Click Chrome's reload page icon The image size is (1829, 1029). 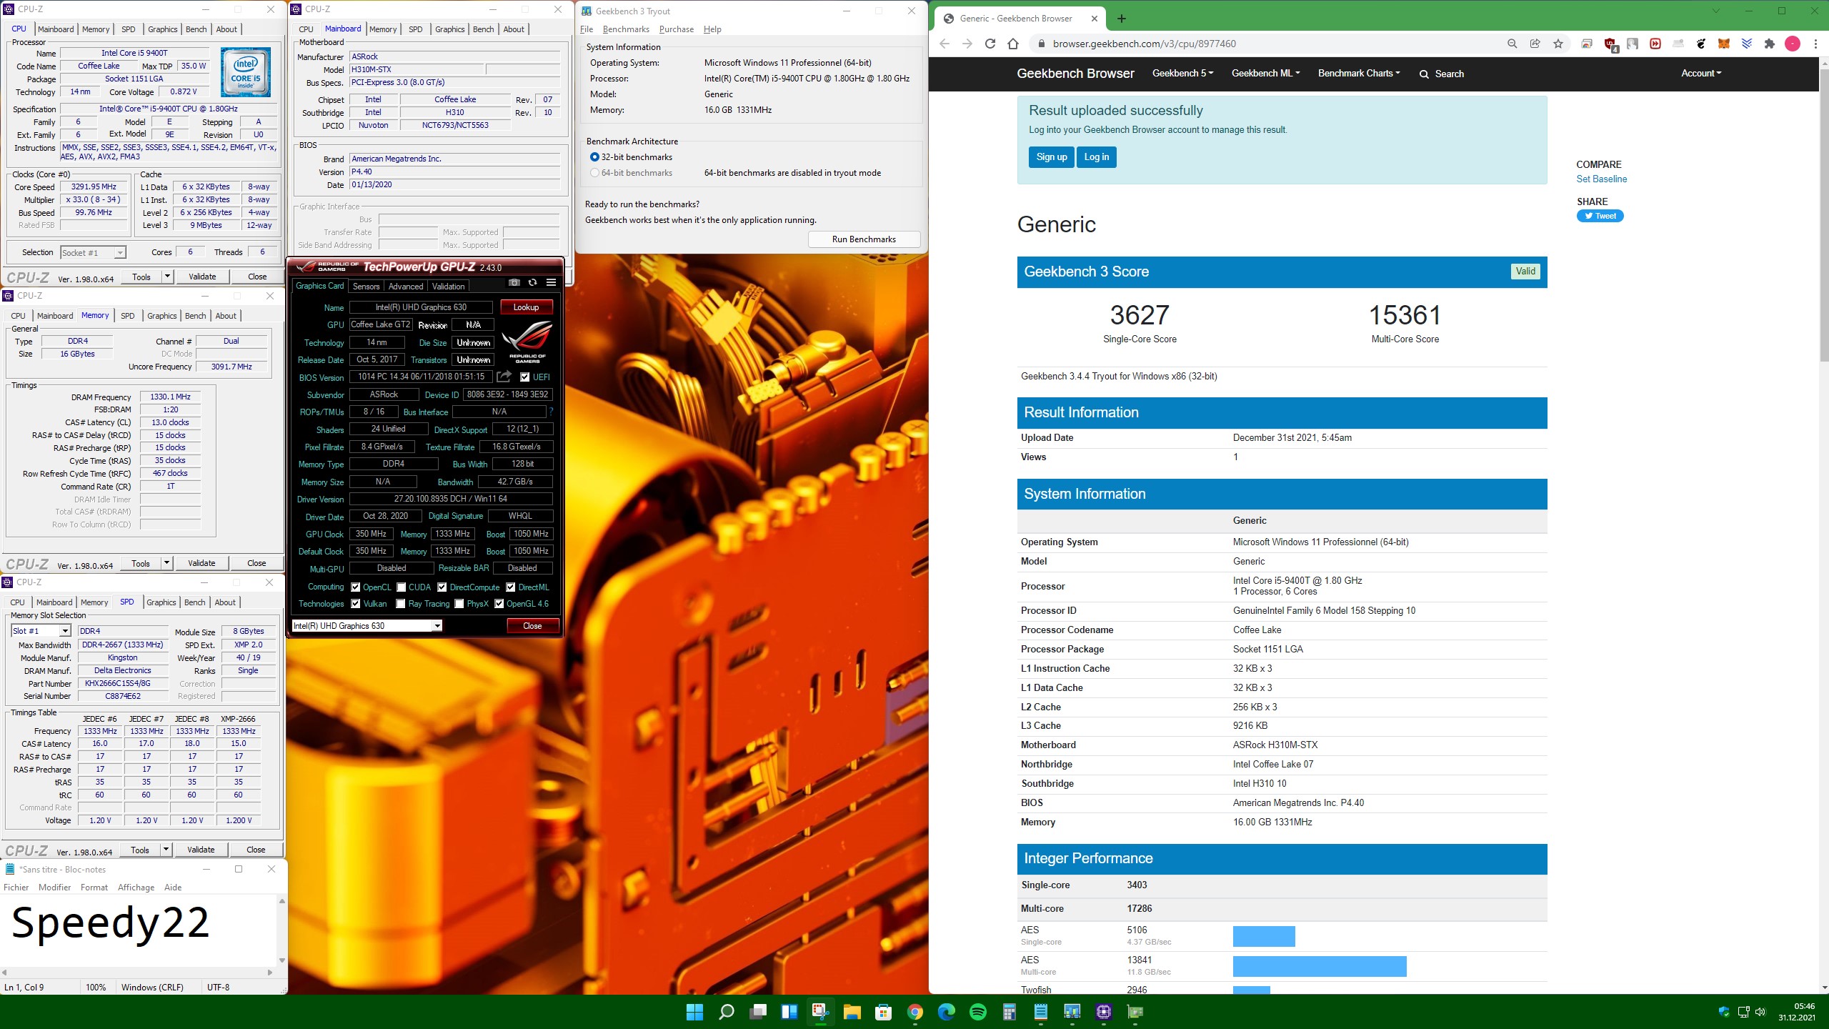tap(990, 44)
